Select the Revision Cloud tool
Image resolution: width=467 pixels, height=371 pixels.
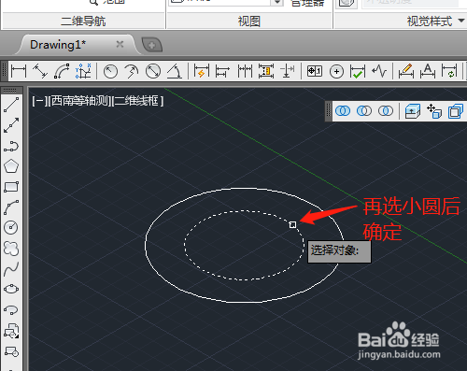tap(11, 249)
